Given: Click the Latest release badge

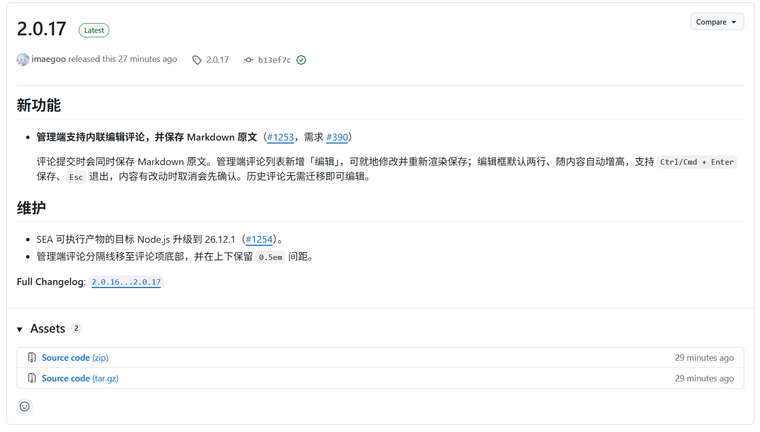Looking at the screenshot, I should 94,30.
